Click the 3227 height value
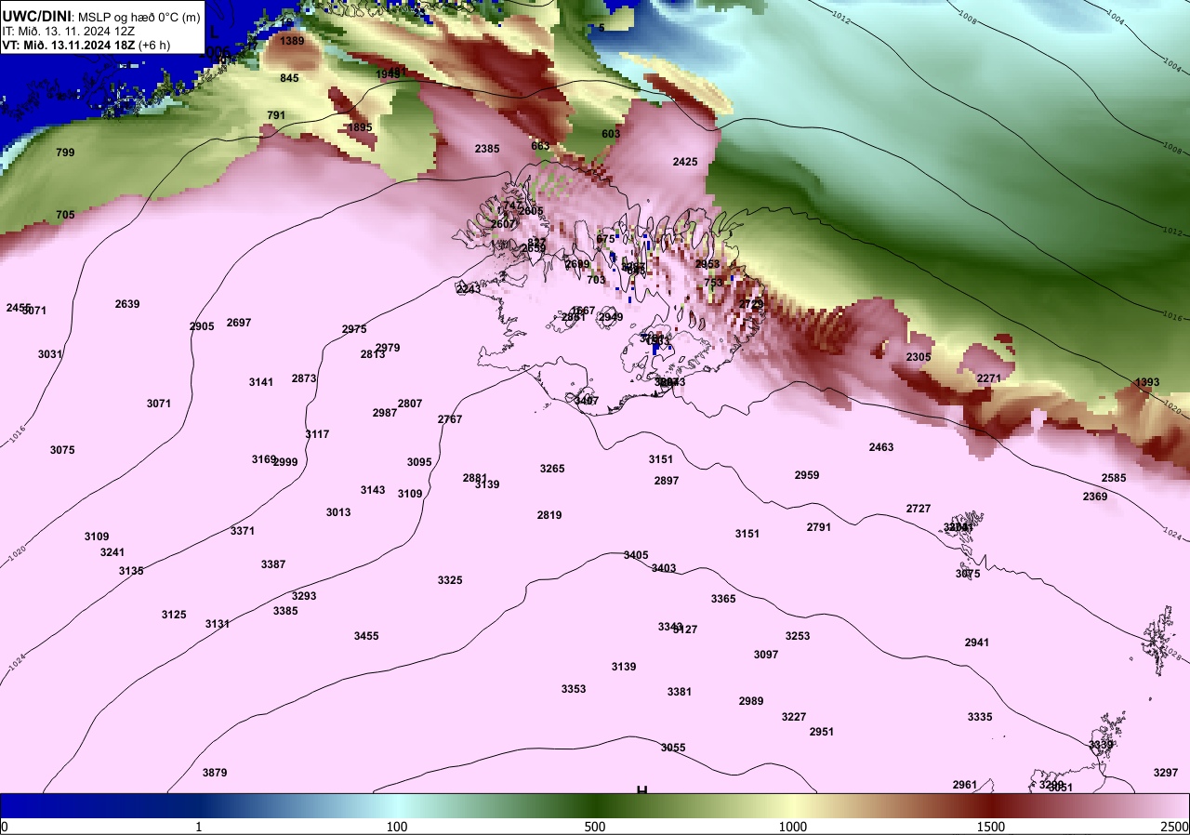The image size is (1190, 835). click(x=794, y=717)
